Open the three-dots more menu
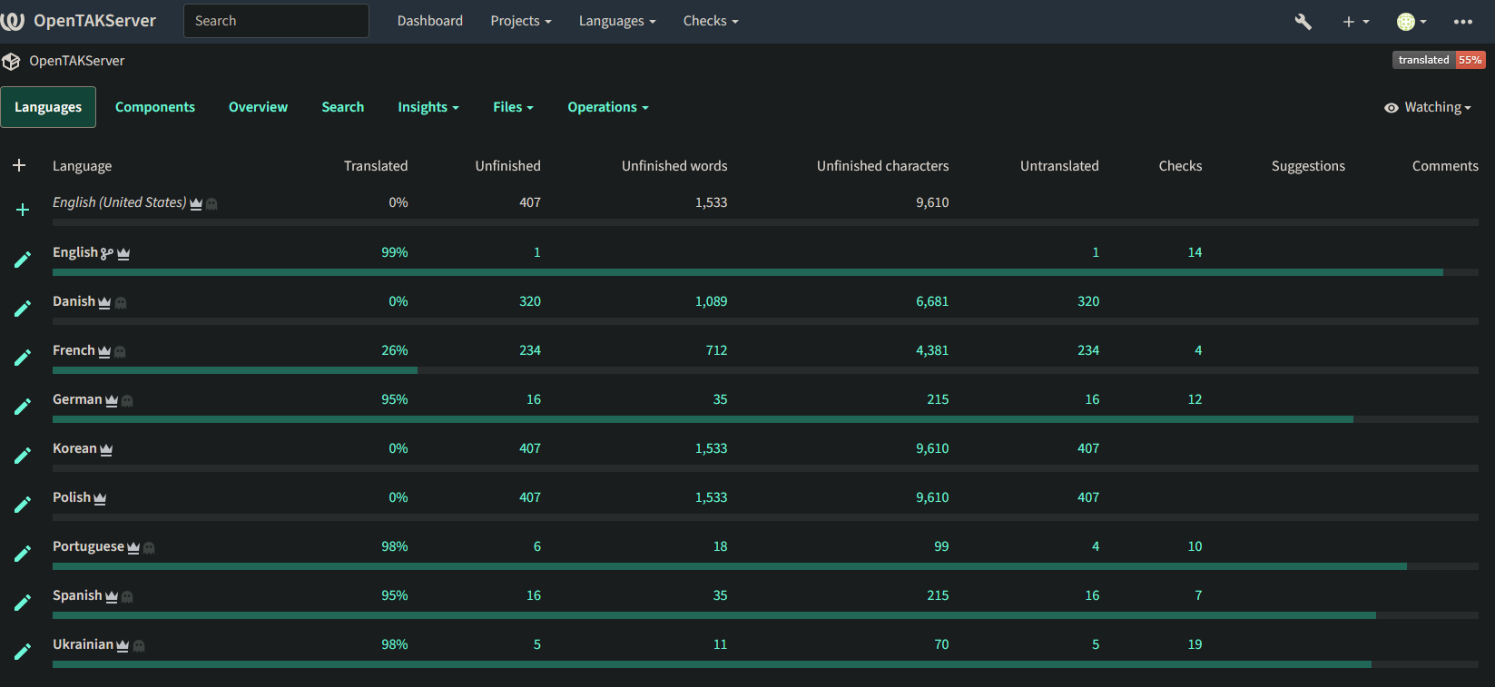This screenshot has height=687, width=1495. [1462, 22]
